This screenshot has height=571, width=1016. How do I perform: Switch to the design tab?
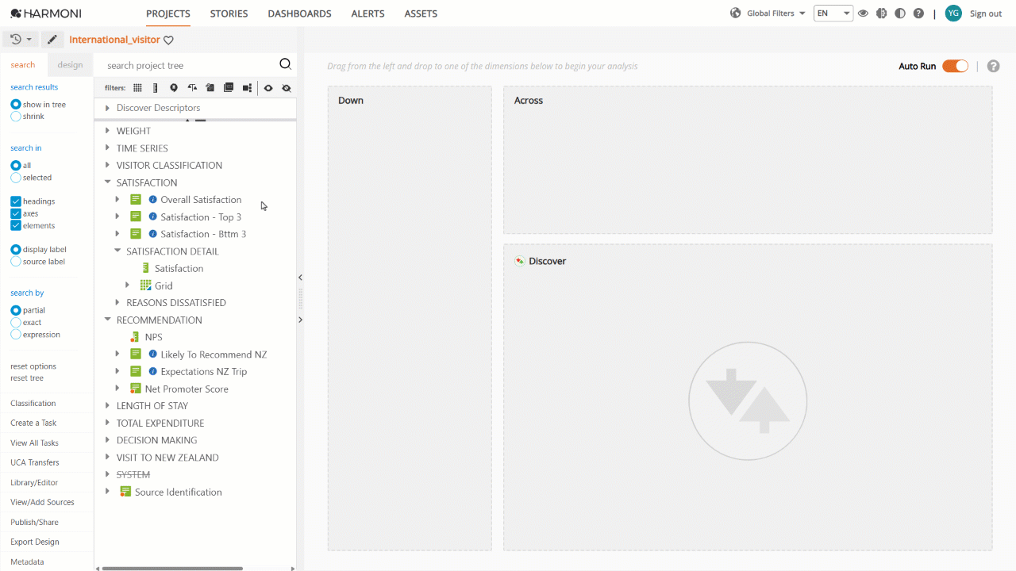click(71, 65)
